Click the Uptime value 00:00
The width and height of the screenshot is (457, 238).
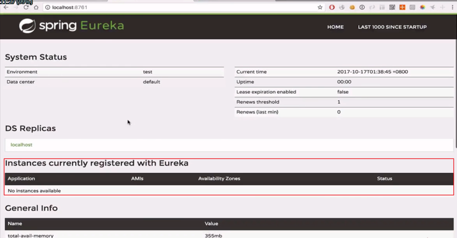344,82
